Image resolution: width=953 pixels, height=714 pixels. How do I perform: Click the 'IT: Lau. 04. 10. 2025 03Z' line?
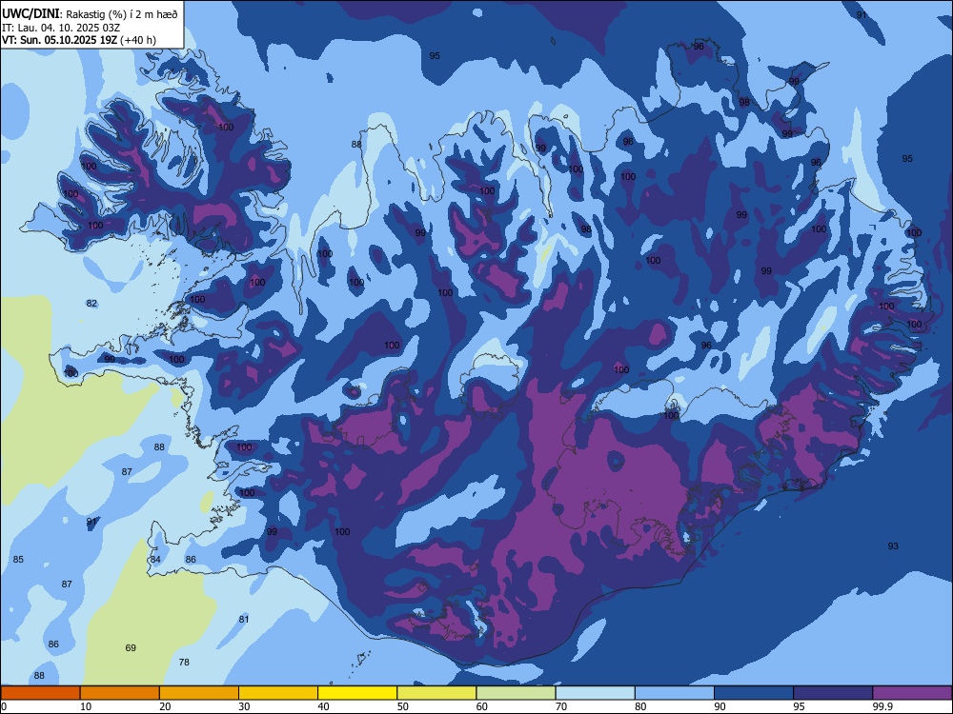coord(61,28)
